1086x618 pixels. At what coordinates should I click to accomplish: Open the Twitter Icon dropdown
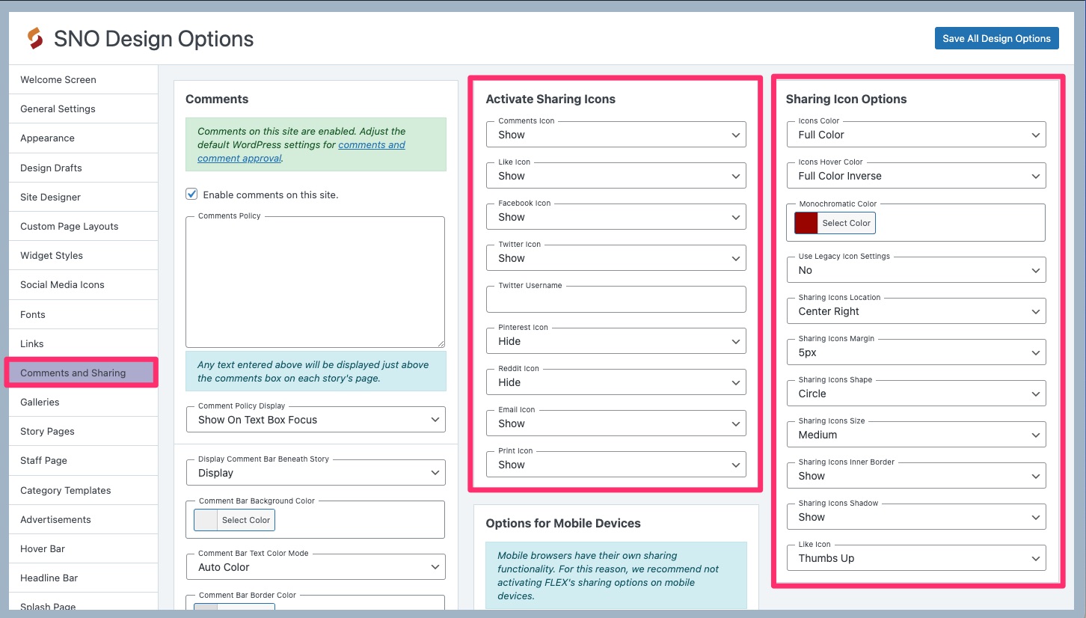coord(616,258)
